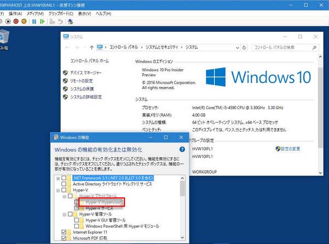Open リモートの設定 link
Image resolution: width=329 pixels, height=244 pixels.
[81, 81]
